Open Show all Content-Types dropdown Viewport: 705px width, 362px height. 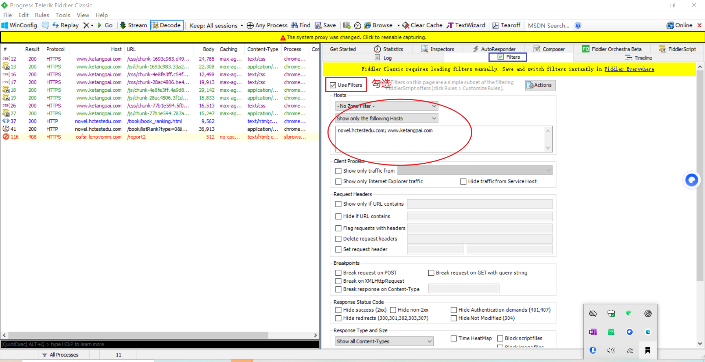click(x=384, y=341)
